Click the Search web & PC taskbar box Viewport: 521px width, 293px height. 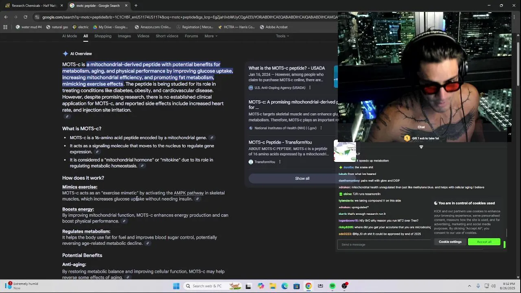click(212, 286)
